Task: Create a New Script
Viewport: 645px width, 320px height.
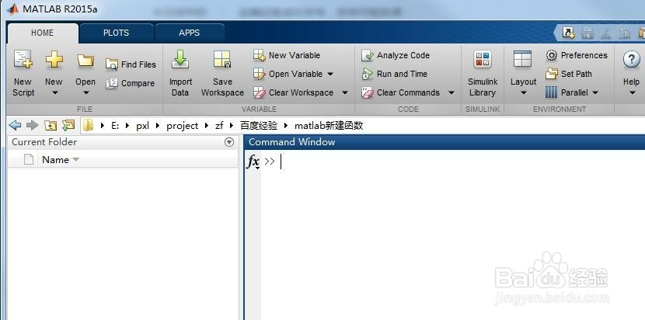Action: point(23,73)
